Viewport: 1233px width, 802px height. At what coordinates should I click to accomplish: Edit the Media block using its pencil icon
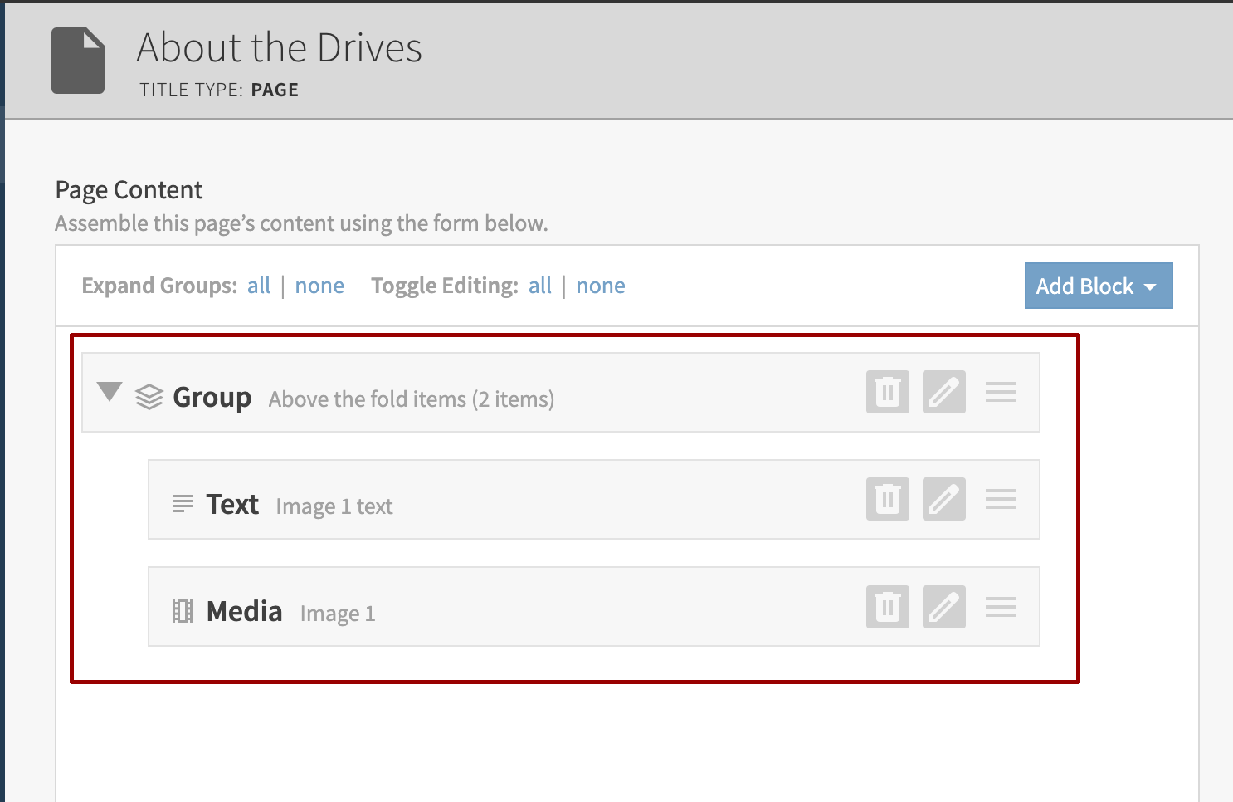coord(943,607)
